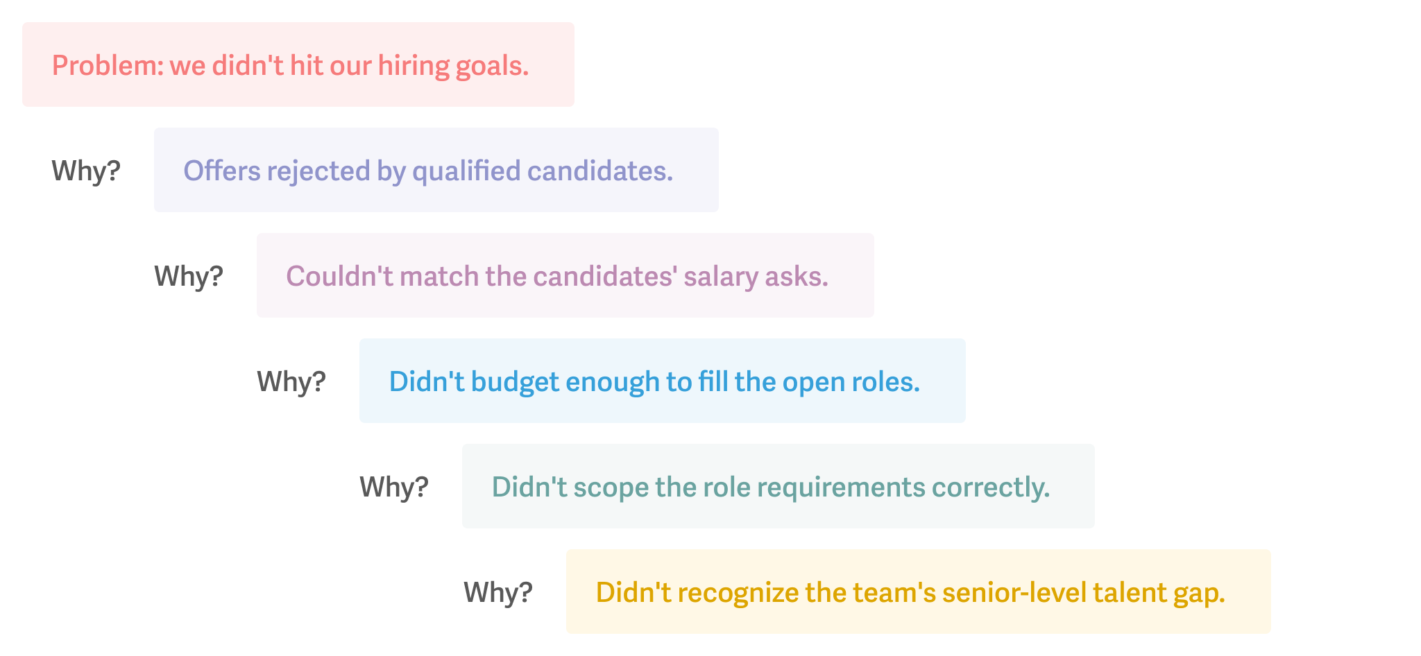Click the Why? label beside 'Didn't scope'
This screenshot has height=656, width=1421.
[394, 487]
